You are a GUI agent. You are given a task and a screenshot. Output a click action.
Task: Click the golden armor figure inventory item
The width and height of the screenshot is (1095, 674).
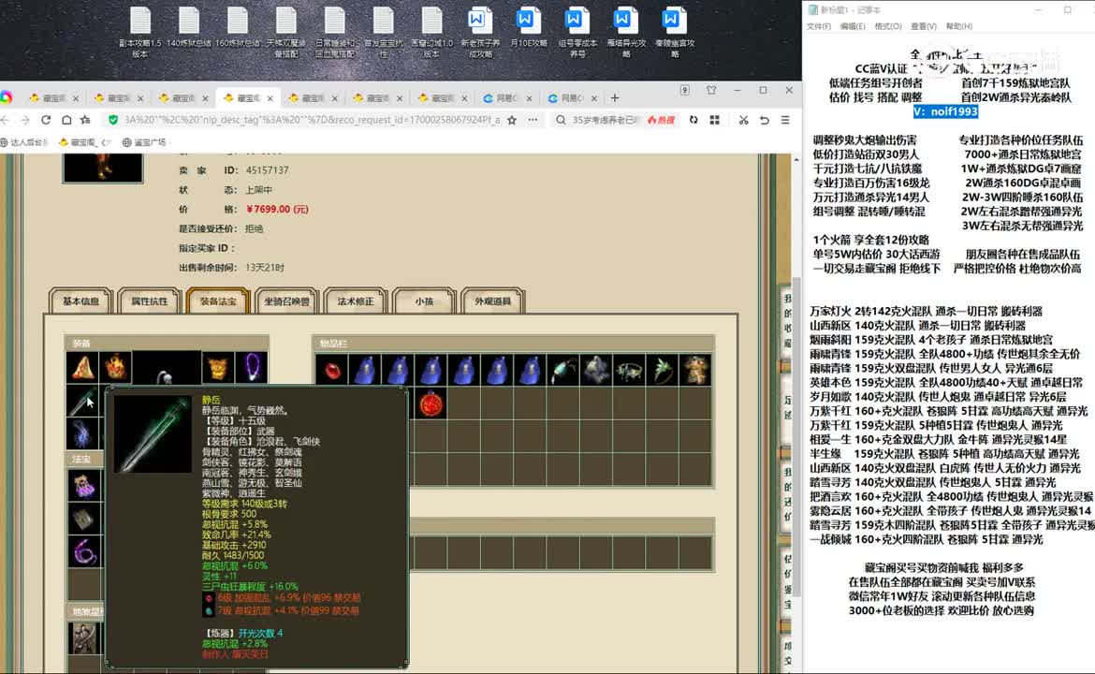point(695,371)
